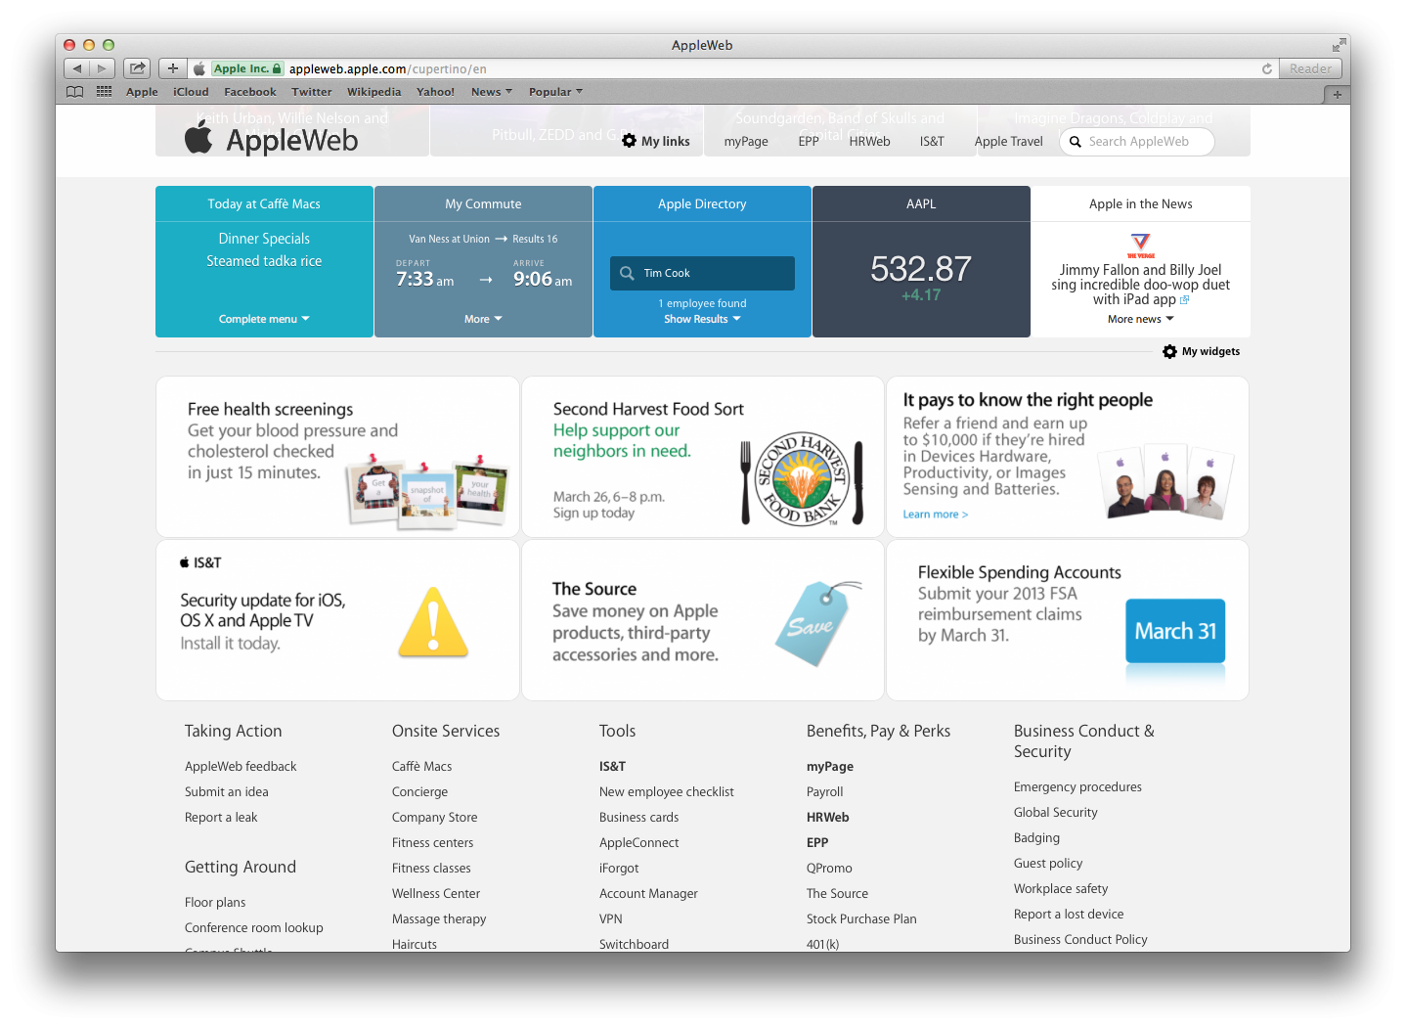1406x1029 pixels.
Task: Click the My widgets gear icon
Action: tap(1169, 351)
